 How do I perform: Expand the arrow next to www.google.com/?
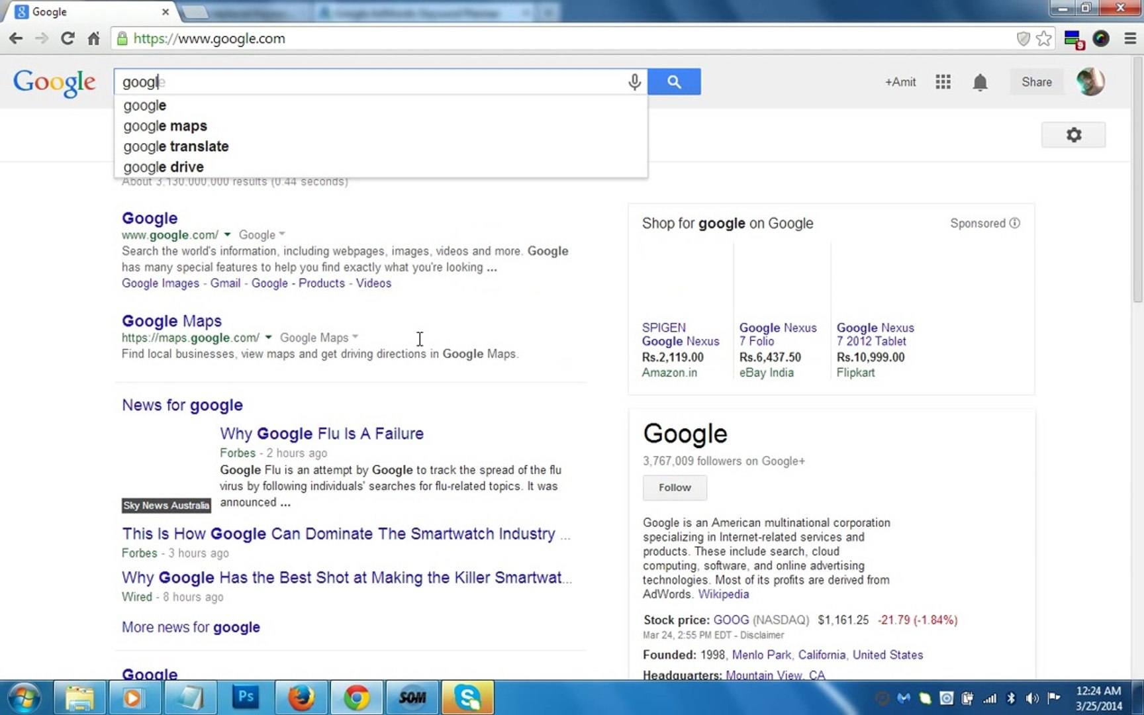227,234
